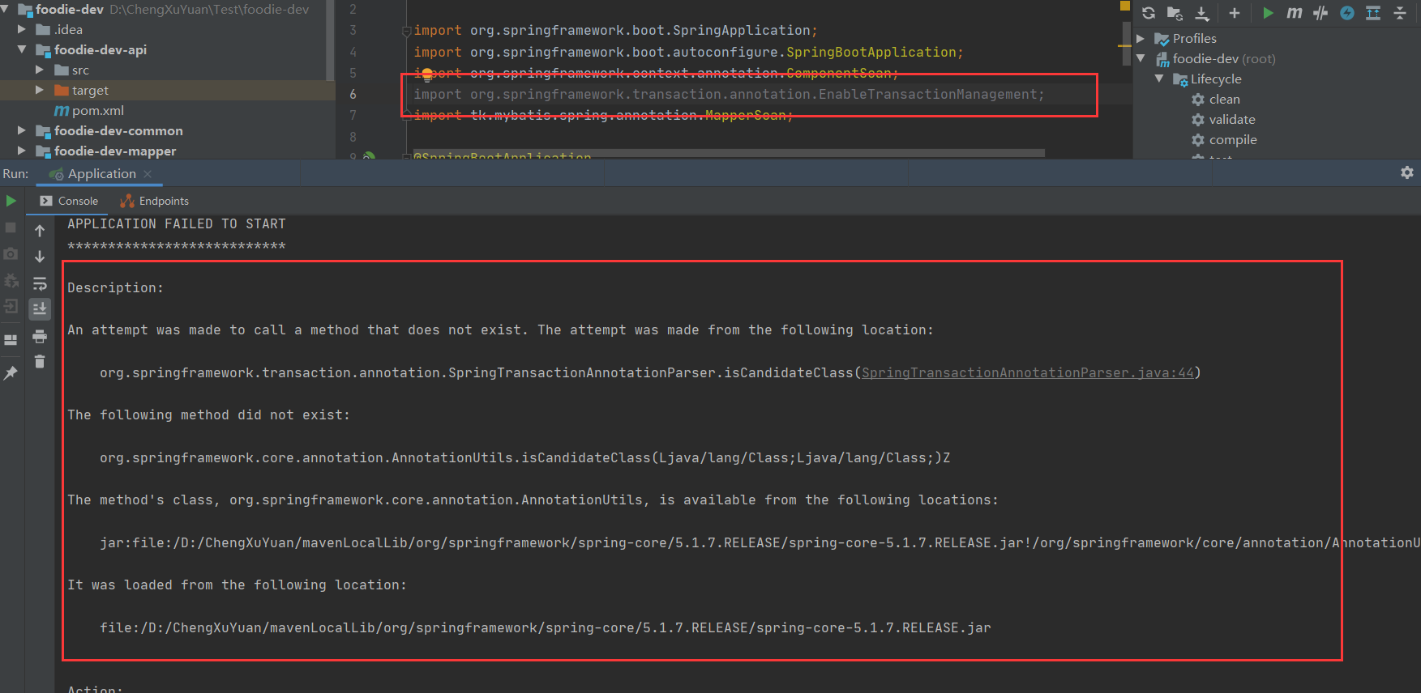Screen dimensions: 1421x693
Task: Click the ComponentScan import line
Action: click(x=656, y=73)
